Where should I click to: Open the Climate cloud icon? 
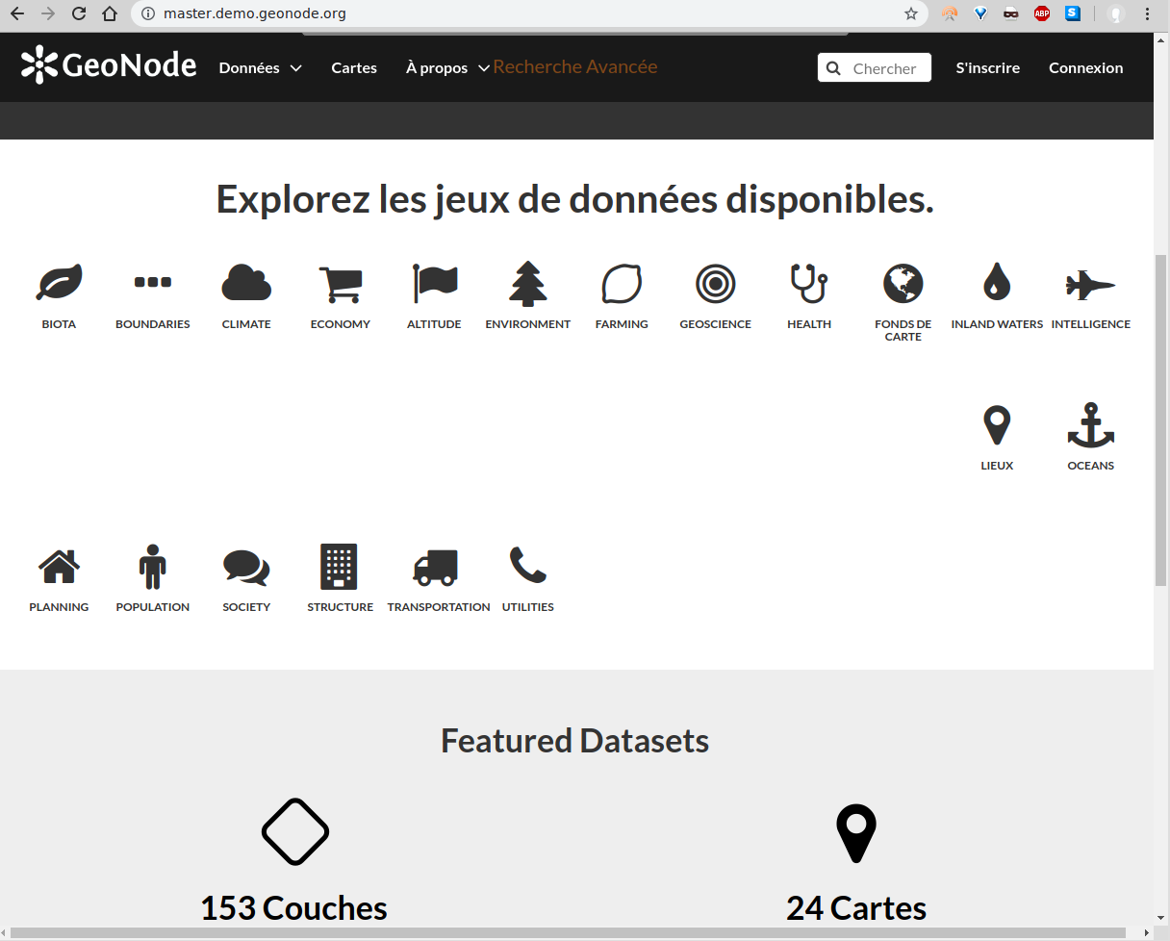[x=246, y=283]
